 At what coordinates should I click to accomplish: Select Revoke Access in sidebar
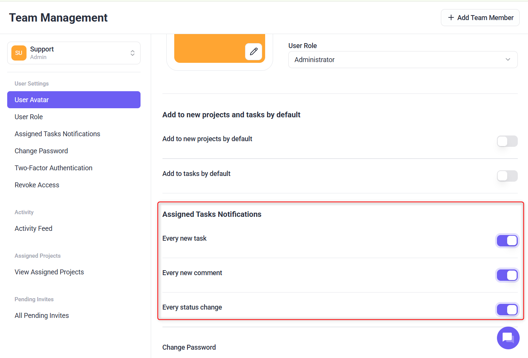pos(37,185)
